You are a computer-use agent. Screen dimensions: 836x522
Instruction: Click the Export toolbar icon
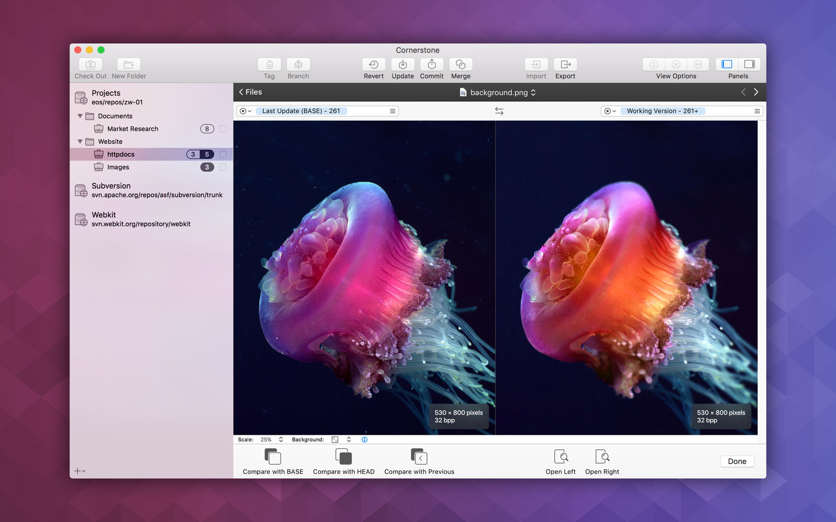pyautogui.click(x=565, y=64)
